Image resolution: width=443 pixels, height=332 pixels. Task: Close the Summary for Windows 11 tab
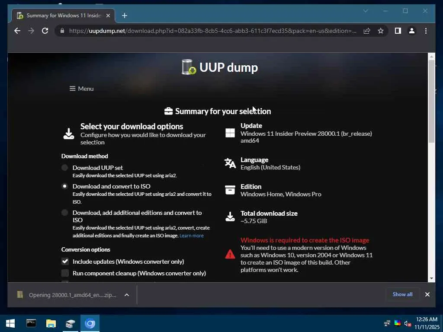point(108,16)
